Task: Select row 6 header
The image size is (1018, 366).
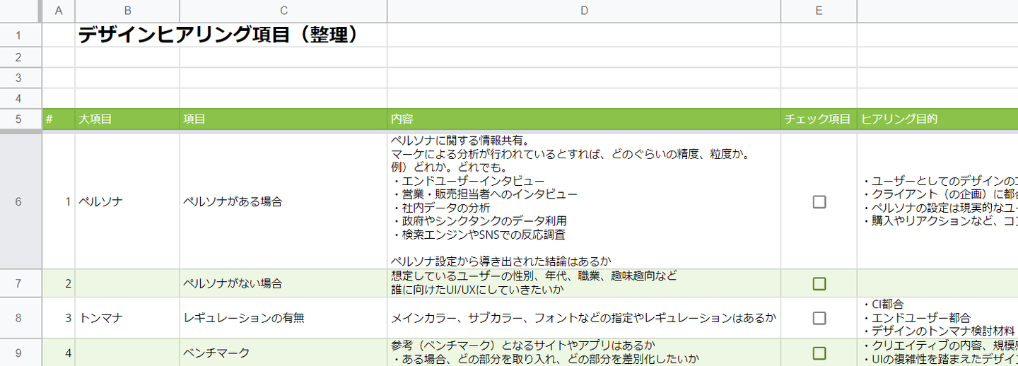Action: point(21,201)
